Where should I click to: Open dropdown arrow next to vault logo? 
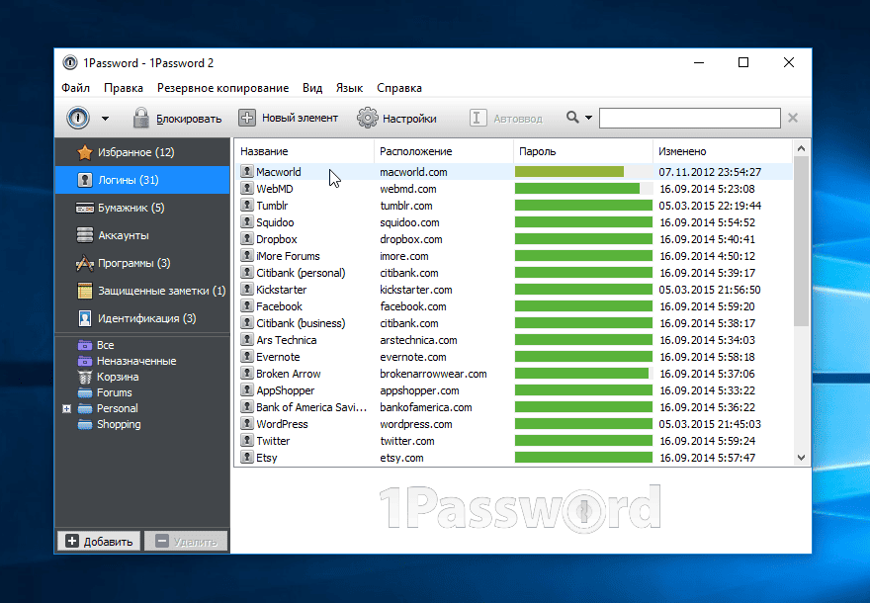(105, 119)
